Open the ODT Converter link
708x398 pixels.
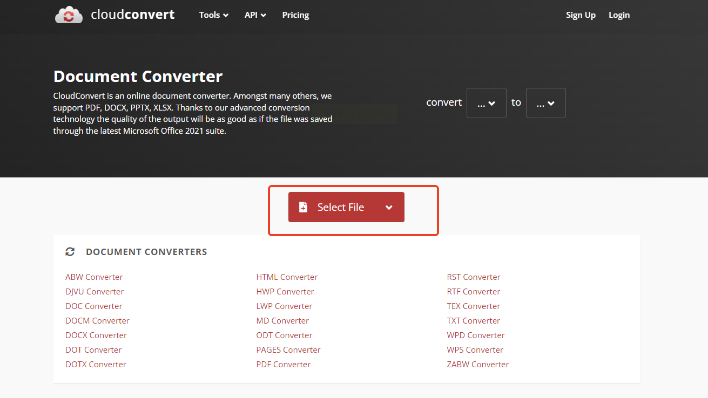point(285,335)
